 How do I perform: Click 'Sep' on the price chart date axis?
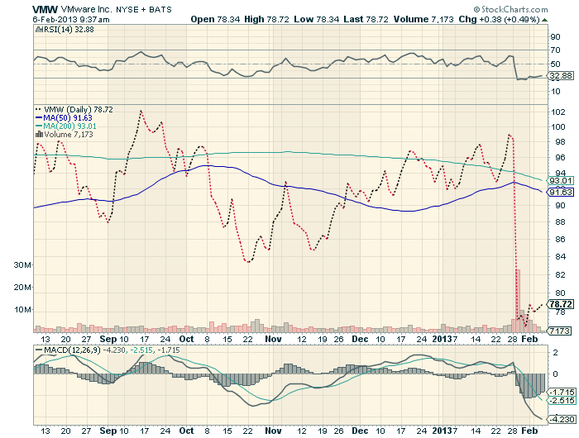point(108,339)
